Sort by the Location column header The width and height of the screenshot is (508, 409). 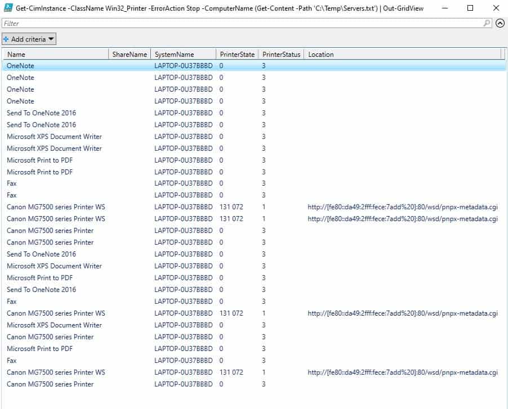coord(403,55)
